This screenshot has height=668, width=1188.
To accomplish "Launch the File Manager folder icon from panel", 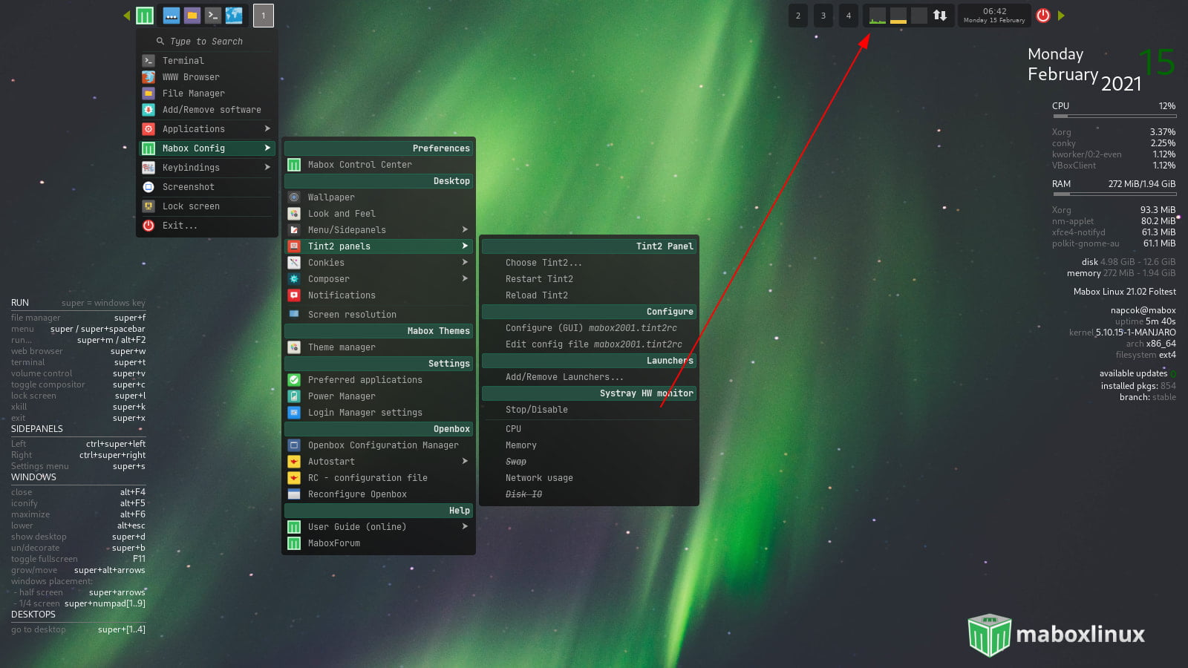I will tap(192, 15).
